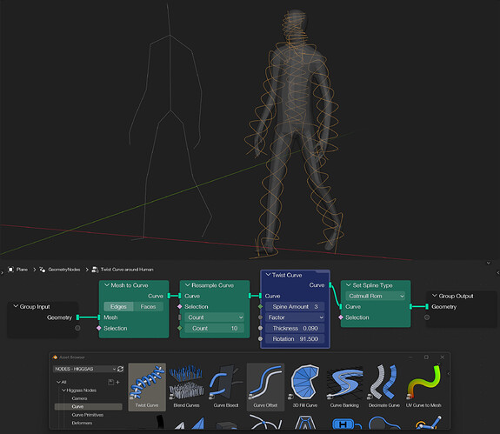Image resolution: width=500 pixels, height=434 pixels.
Task: Collapse the Twist Curve node
Action: (x=268, y=275)
